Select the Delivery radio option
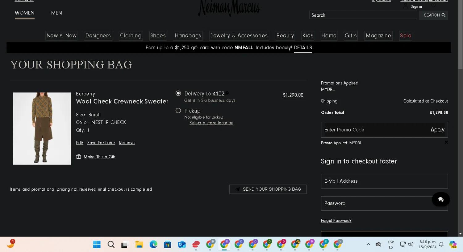This screenshot has width=463, height=252. pos(178,93)
